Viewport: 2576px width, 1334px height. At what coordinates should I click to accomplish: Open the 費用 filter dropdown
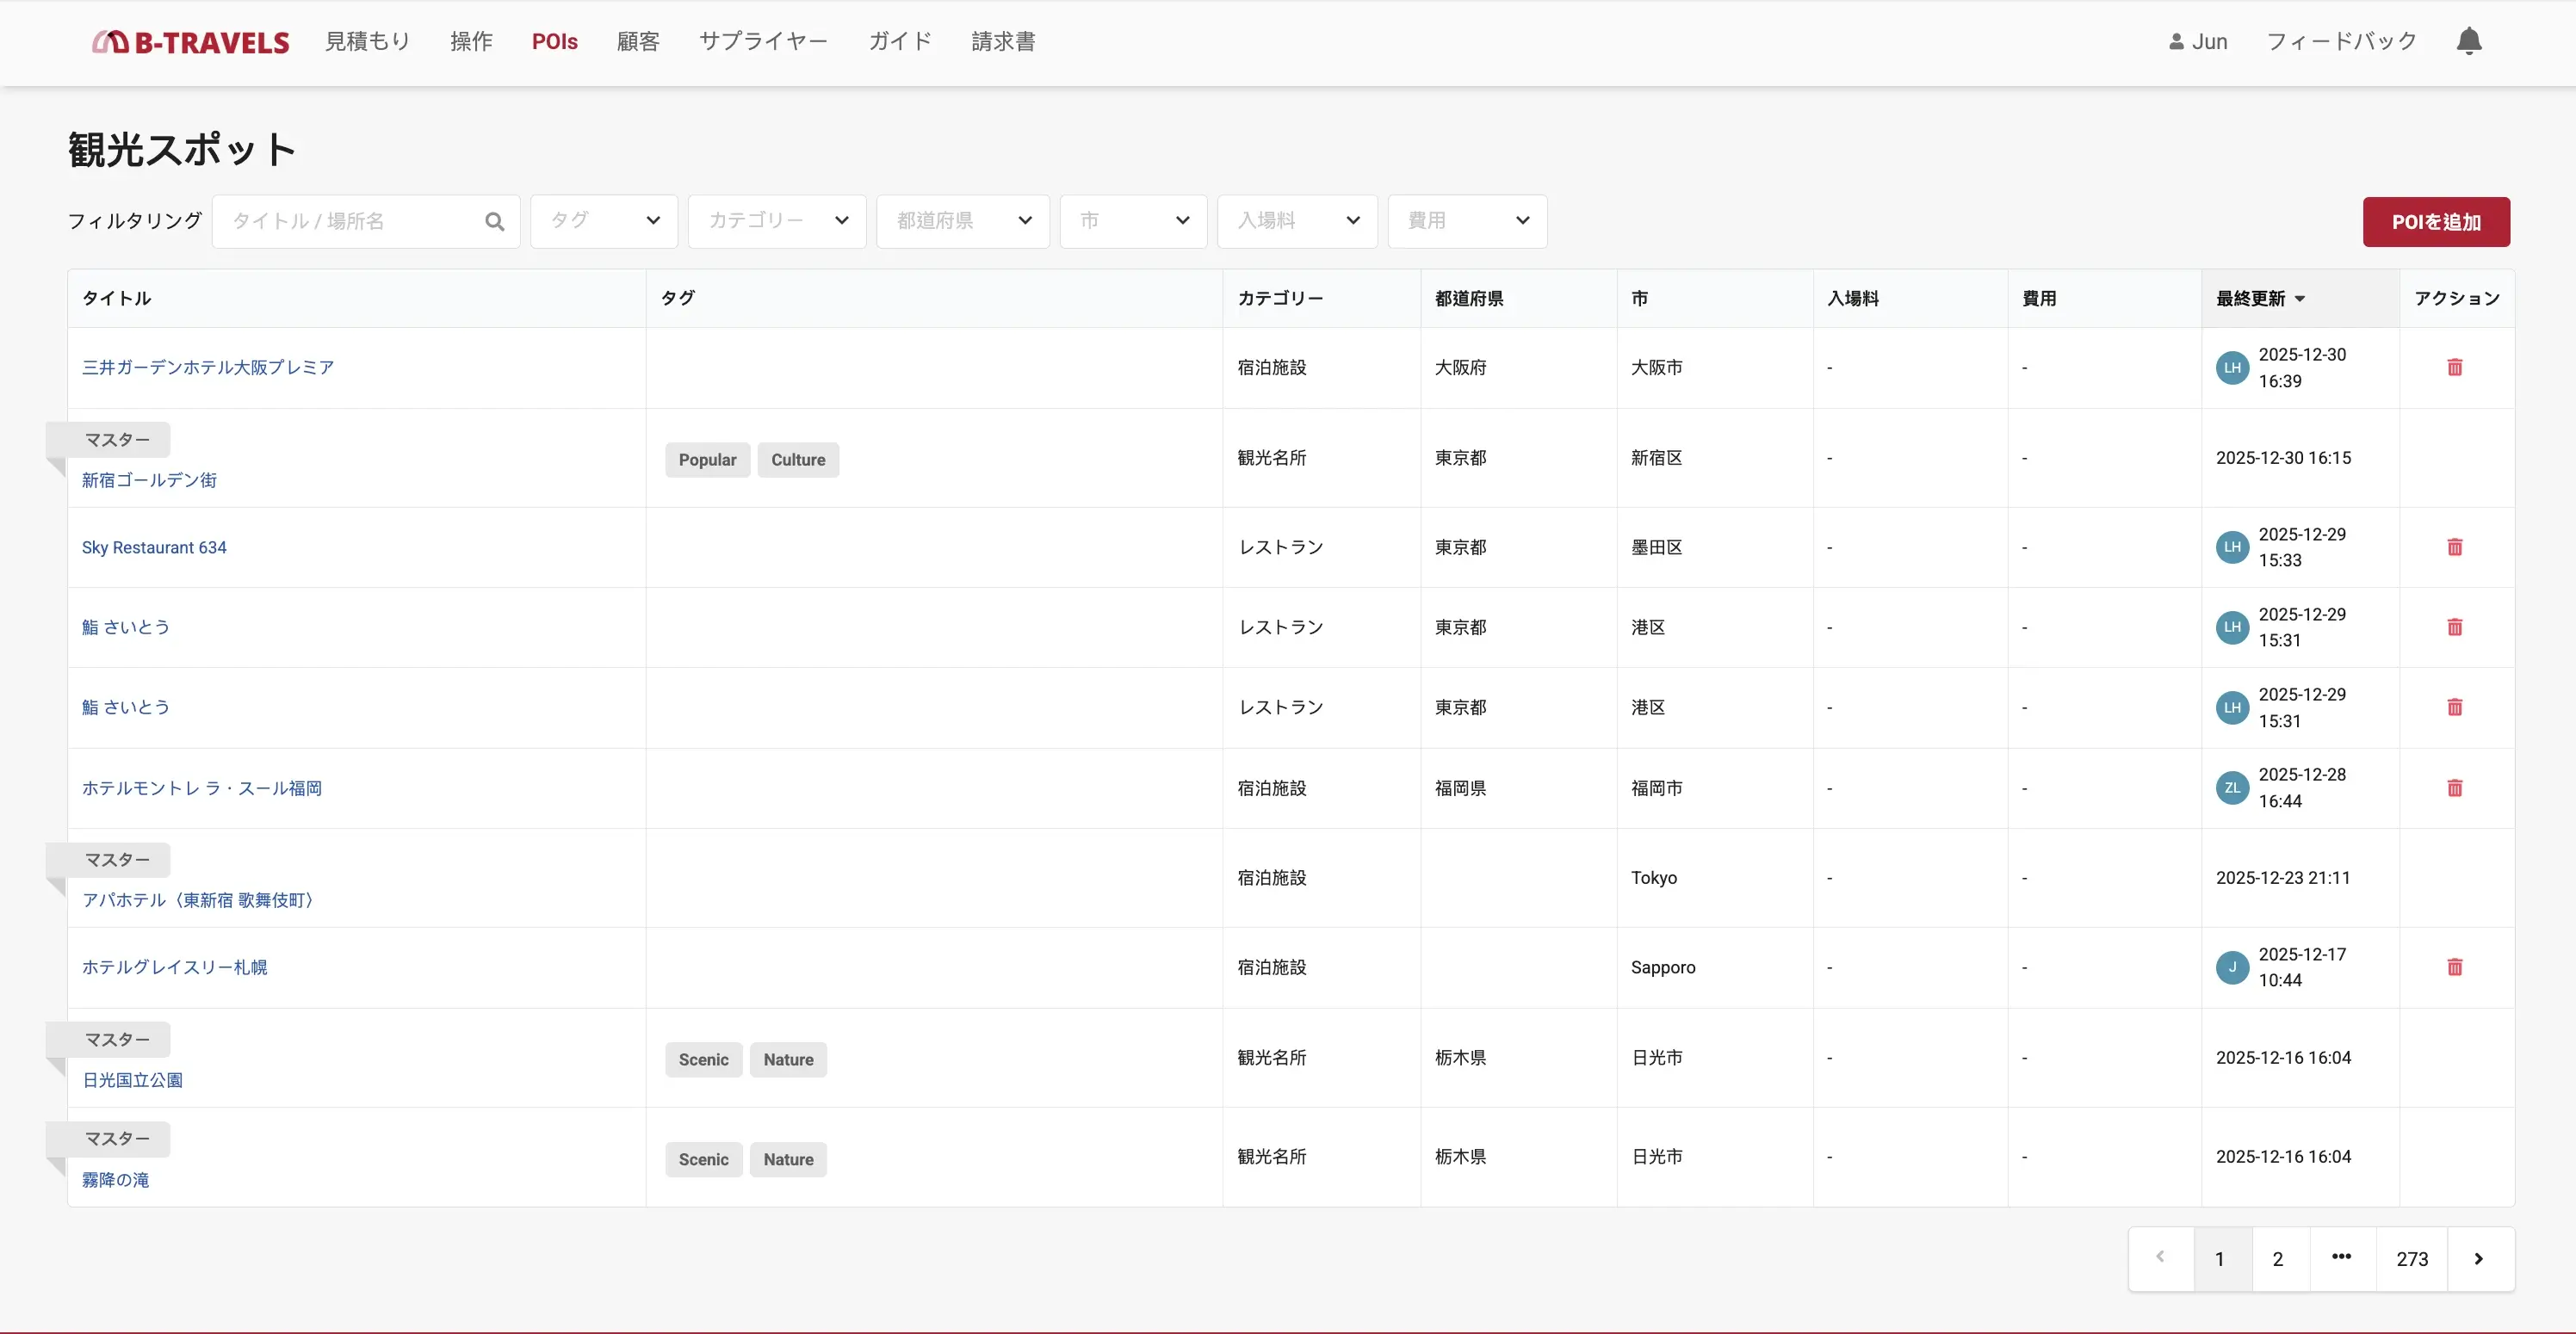1468,221
